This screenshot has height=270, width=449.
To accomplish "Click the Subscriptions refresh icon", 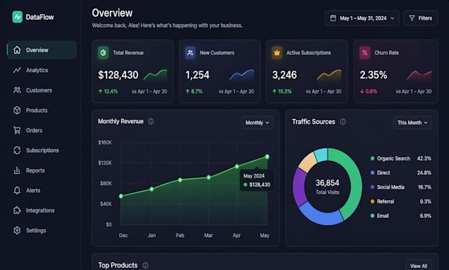I will tap(17, 151).
